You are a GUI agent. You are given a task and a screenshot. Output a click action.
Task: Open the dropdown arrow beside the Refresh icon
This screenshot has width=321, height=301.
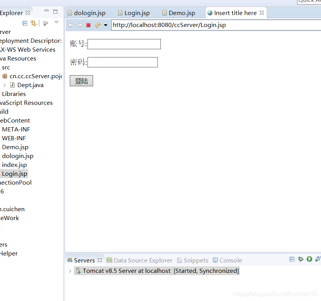tap(105, 25)
